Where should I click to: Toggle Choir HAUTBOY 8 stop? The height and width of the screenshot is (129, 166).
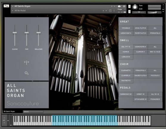click(126, 81)
